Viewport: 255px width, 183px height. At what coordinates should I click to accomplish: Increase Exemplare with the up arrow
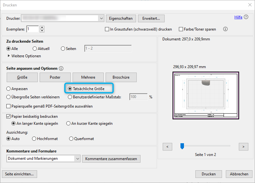point(42,27)
